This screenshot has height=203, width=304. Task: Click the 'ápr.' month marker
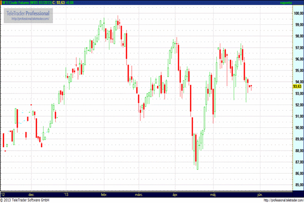176,194
